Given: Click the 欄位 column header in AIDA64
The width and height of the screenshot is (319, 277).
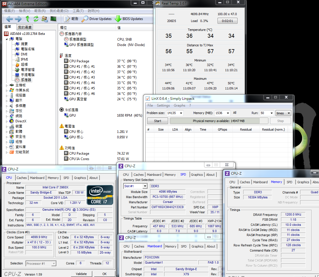Looking at the screenshot, I should (87, 27).
